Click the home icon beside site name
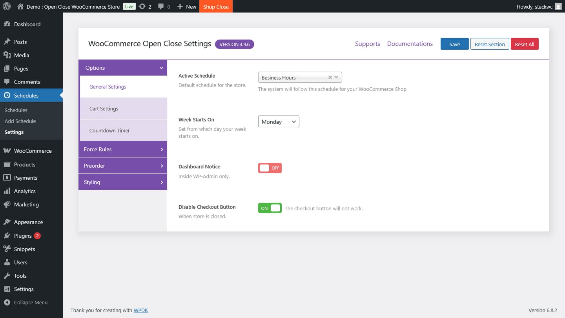This screenshot has width=565, height=318. point(20,6)
